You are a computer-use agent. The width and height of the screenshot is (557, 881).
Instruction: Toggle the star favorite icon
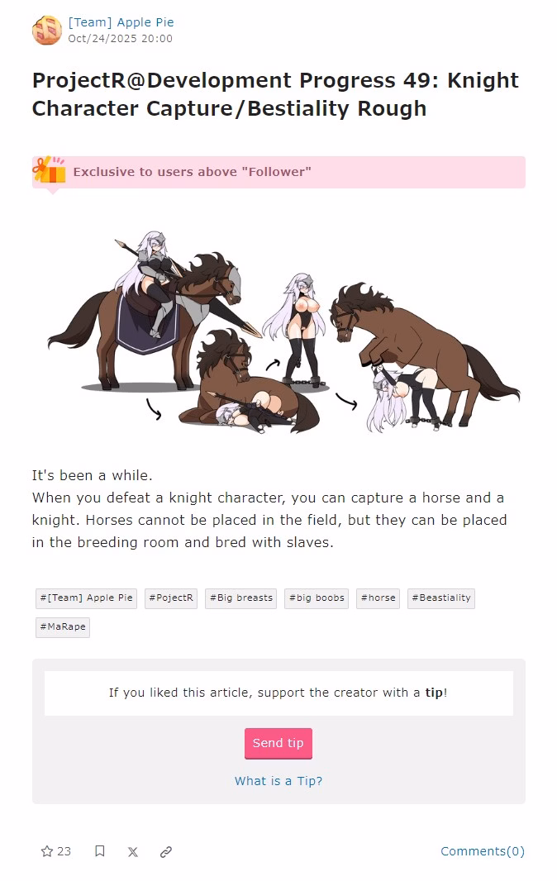click(x=47, y=851)
